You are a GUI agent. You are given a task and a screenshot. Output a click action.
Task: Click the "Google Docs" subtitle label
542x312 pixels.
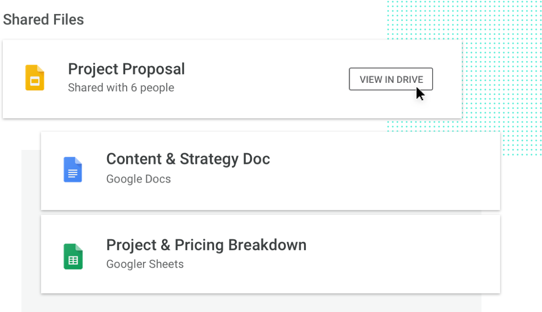pos(138,179)
